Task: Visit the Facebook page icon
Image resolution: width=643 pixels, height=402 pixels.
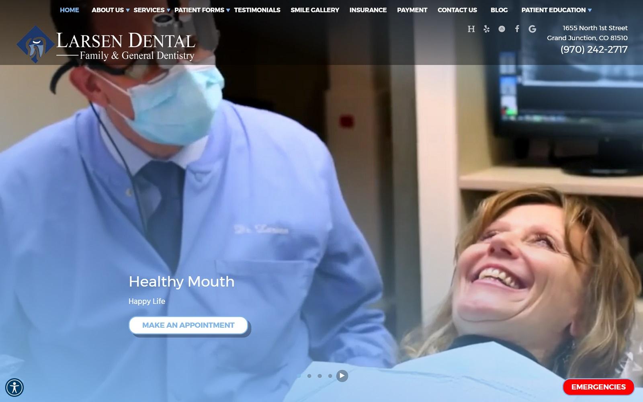Action: coord(517,29)
